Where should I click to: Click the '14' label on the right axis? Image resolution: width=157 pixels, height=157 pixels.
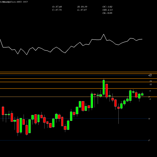150,81
